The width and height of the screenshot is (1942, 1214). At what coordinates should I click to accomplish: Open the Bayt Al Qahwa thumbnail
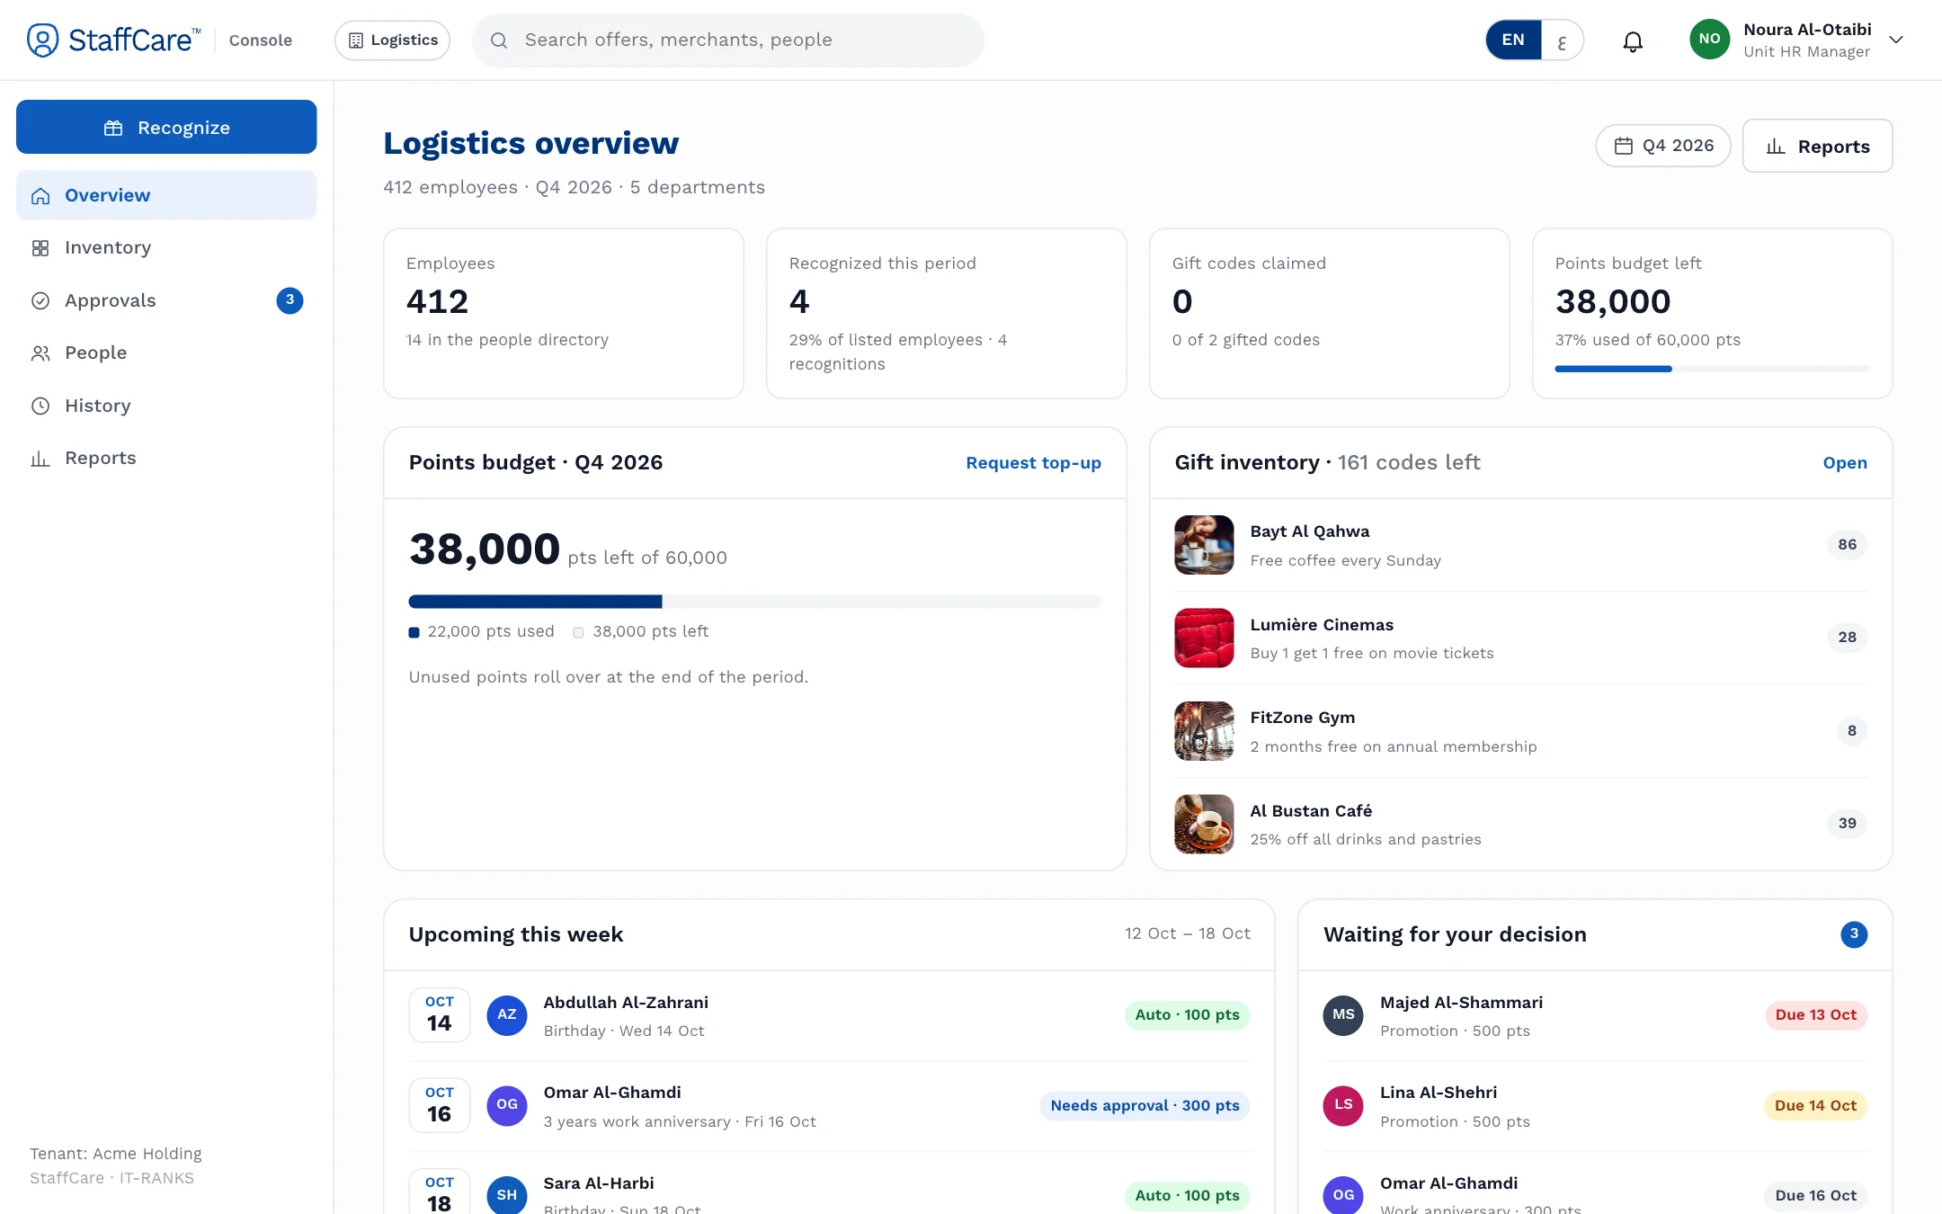pyautogui.click(x=1204, y=545)
